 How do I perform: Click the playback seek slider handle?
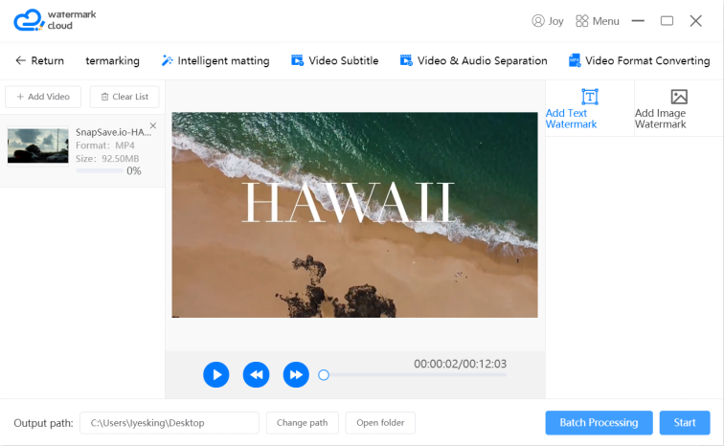pos(324,375)
